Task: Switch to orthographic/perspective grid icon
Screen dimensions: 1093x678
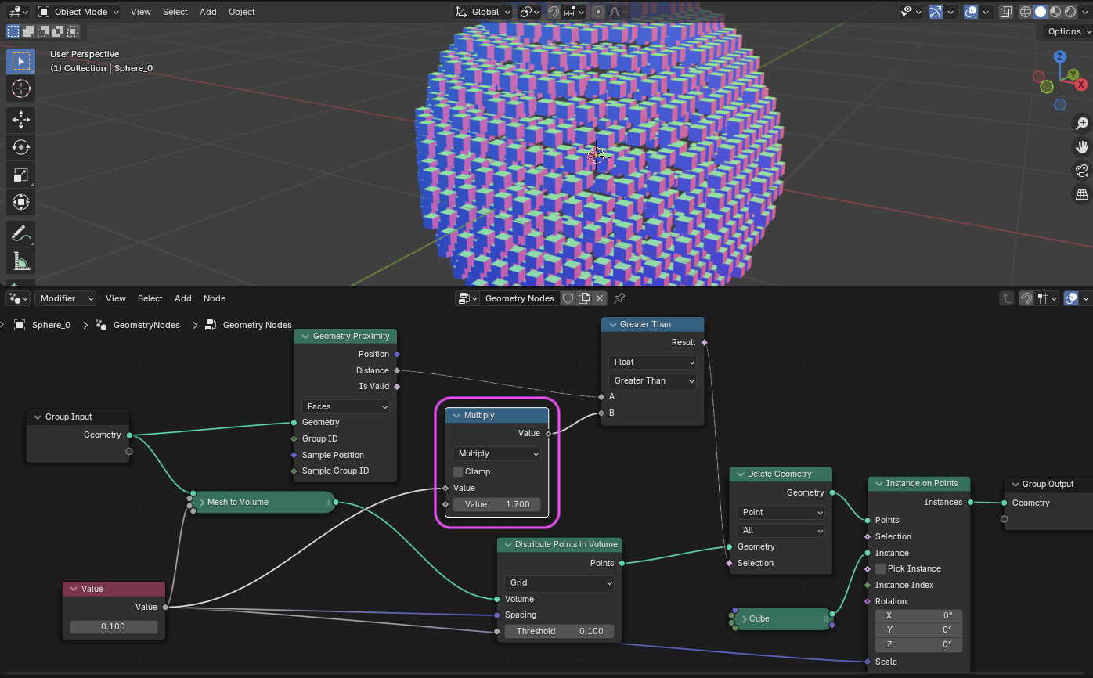Action: click(x=1082, y=194)
